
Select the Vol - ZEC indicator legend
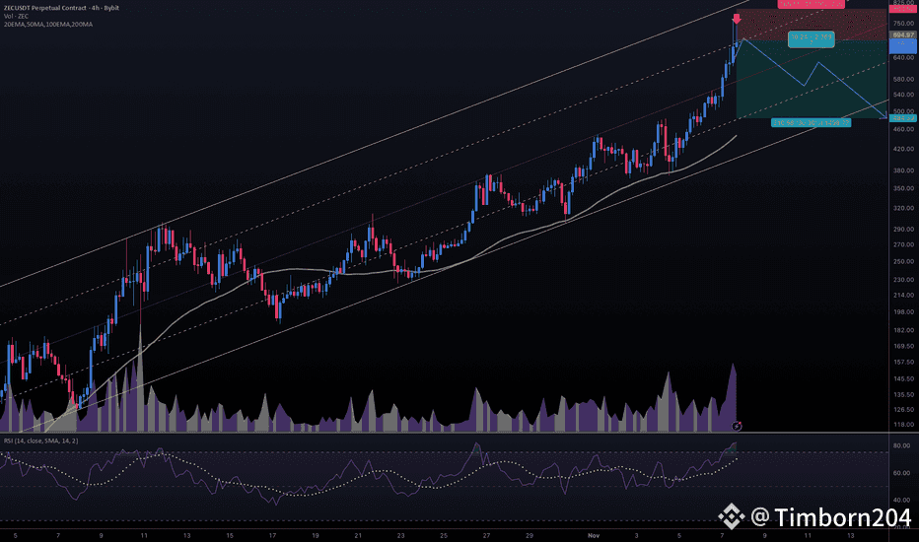[x=16, y=17]
